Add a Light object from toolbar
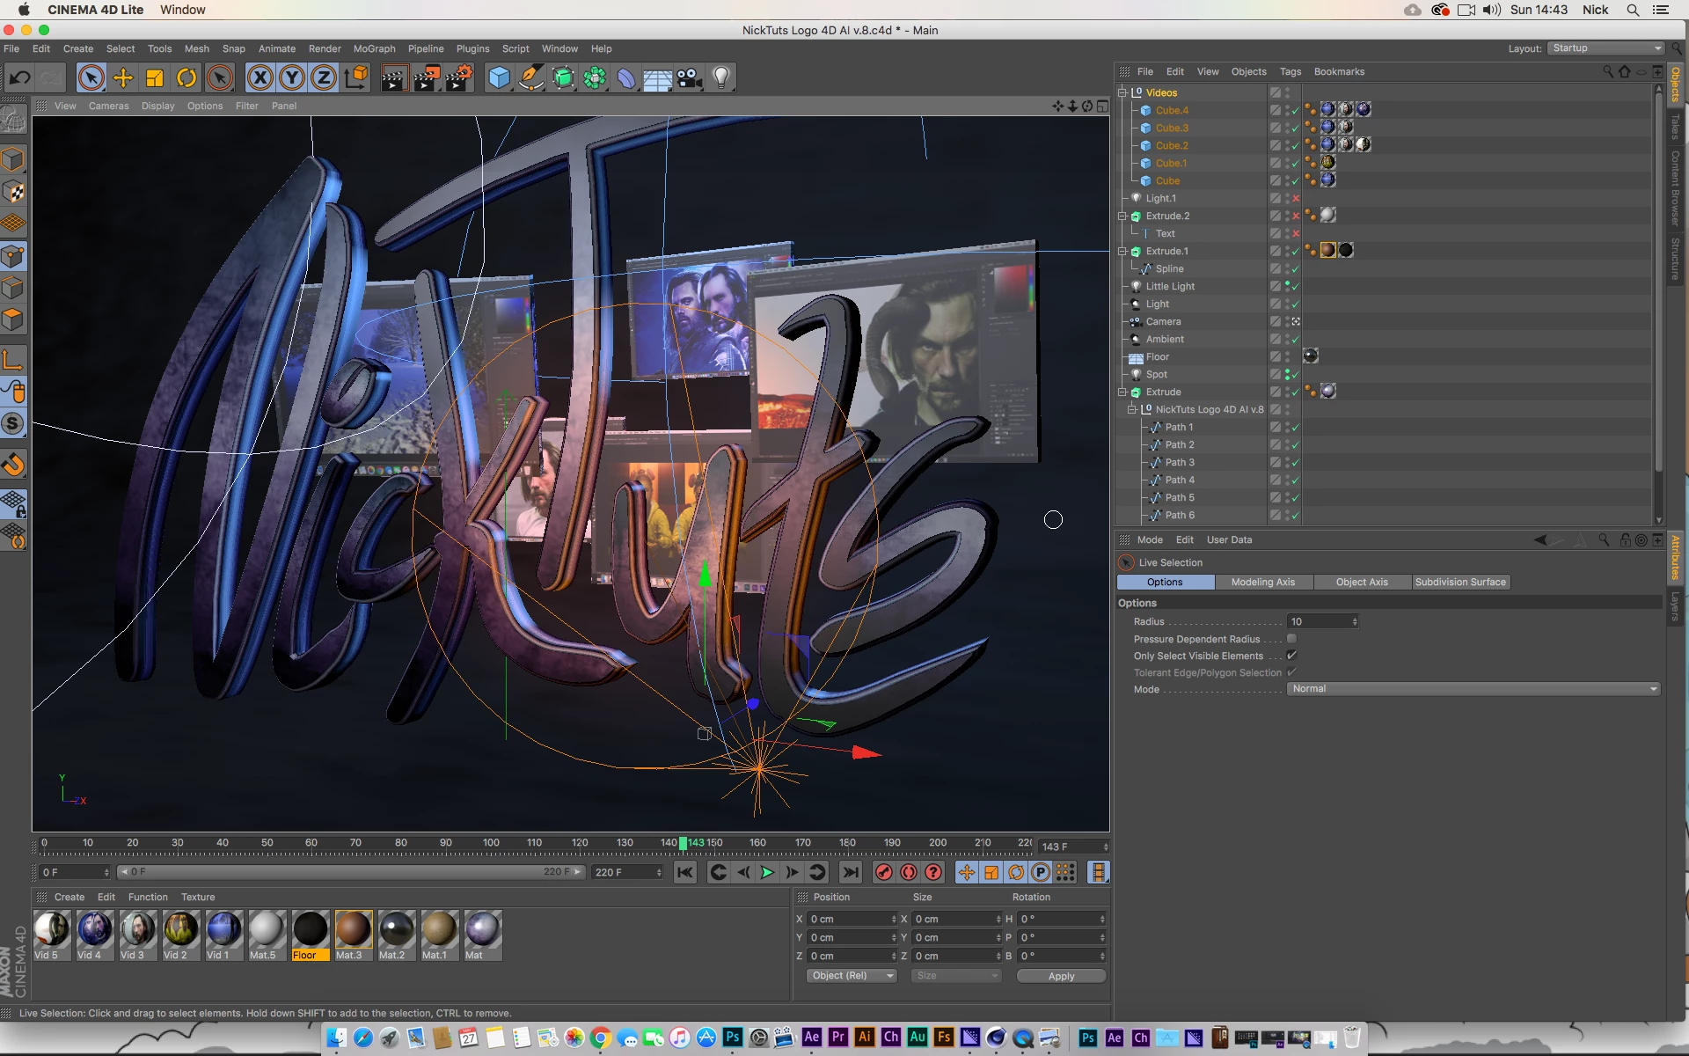The height and width of the screenshot is (1056, 1689). click(721, 78)
